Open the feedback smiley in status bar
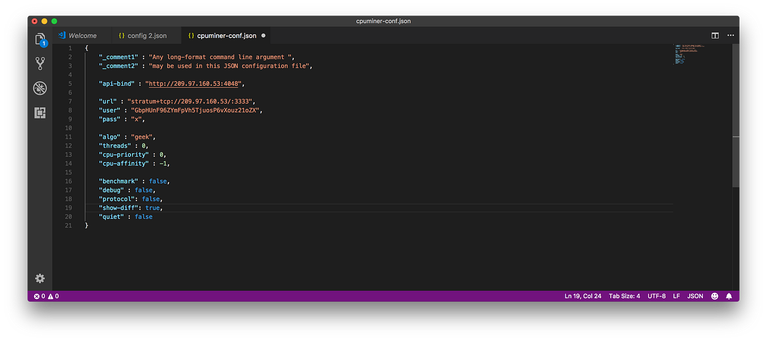This screenshot has height=341, width=767. pyautogui.click(x=714, y=296)
